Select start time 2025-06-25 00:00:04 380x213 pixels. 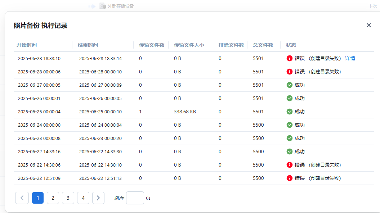tap(39, 112)
